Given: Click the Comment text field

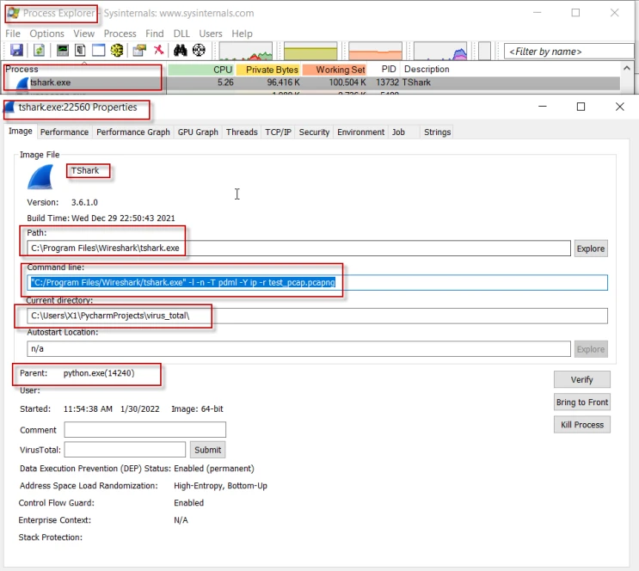Looking at the screenshot, I should pos(144,430).
